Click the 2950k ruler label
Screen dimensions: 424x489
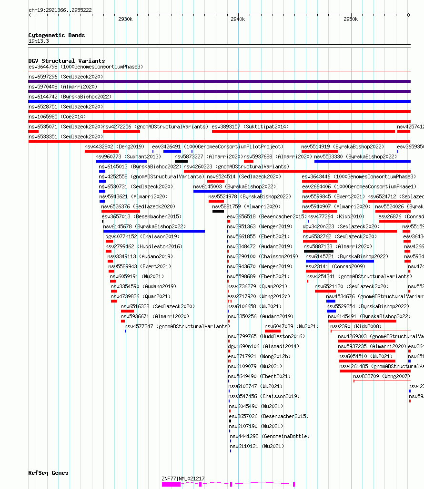351,19
